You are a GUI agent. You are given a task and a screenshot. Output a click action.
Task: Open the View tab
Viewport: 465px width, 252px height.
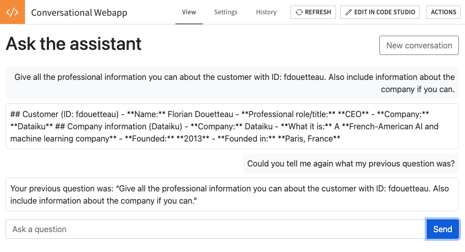[x=189, y=12]
